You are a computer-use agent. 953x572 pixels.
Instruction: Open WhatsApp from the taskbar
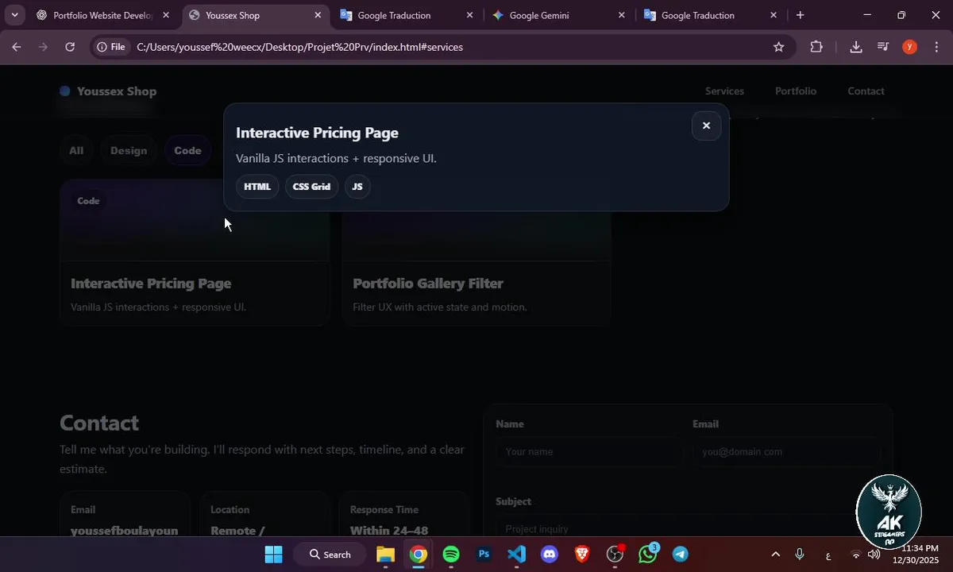click(648, 555)
